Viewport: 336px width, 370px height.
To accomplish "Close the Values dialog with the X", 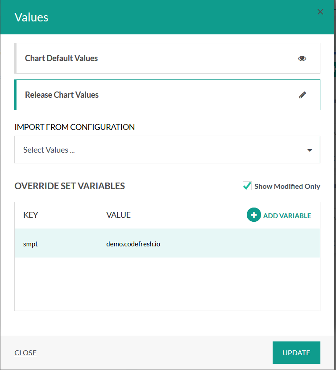I will click(x=320, y=12).
